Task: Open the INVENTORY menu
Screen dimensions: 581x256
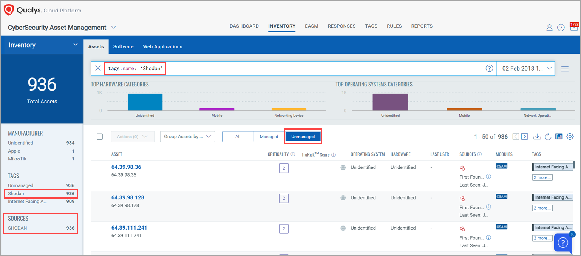Action: point(282,26)
